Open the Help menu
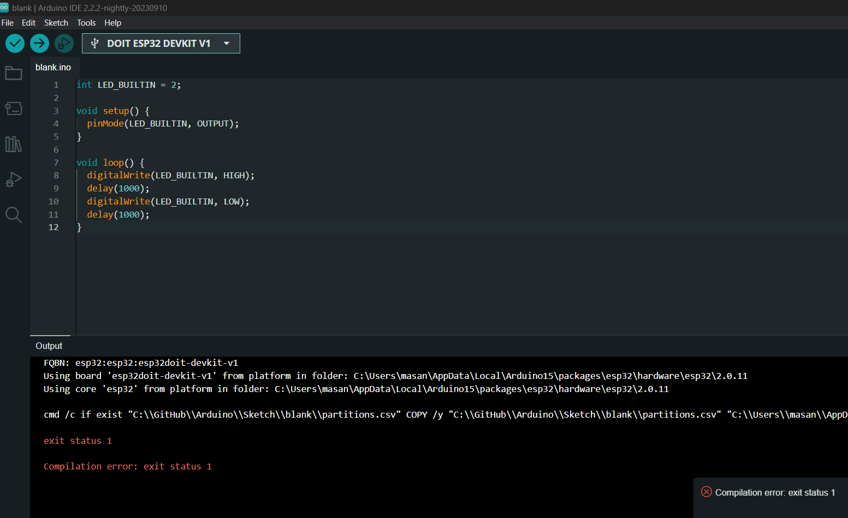This screenshot has width=848, height=518. pyautogui.click(x=113, y=23)
